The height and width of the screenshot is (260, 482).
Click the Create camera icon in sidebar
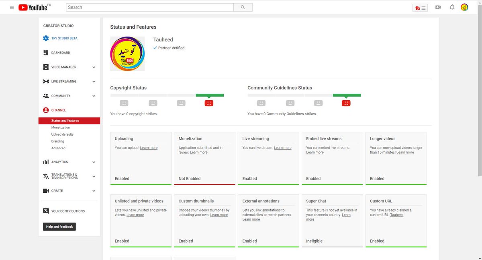[46, 191]
